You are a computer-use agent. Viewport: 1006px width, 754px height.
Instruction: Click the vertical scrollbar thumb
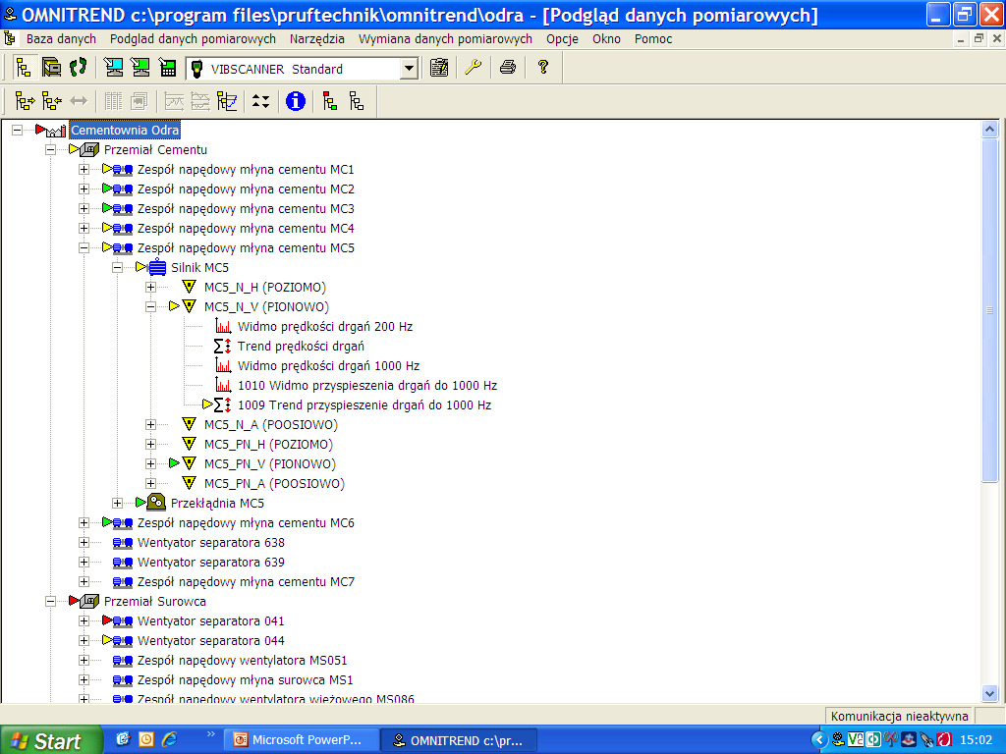pos(989,310)
